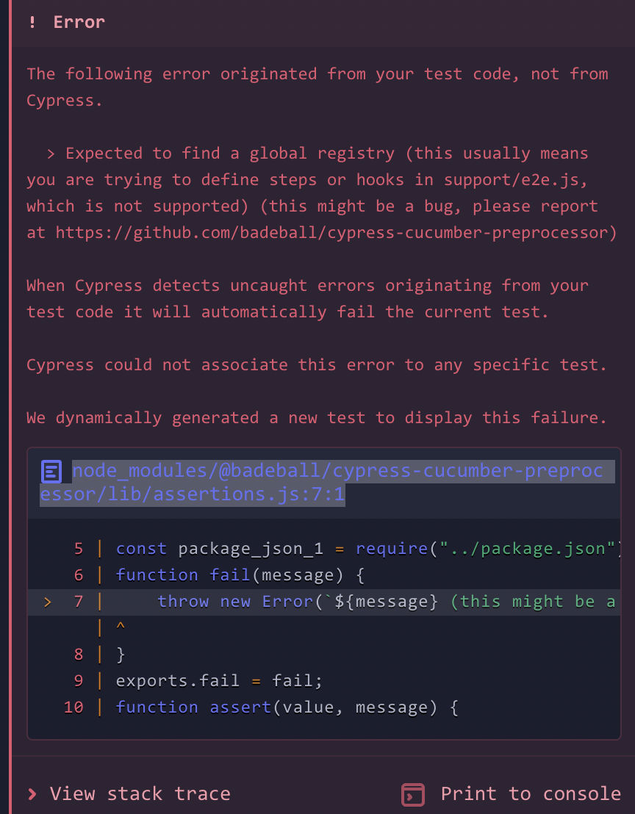Click the Error title text icon area
This screenshot has width=635, height=814.
pyautogui.click(x=79, y=22)
